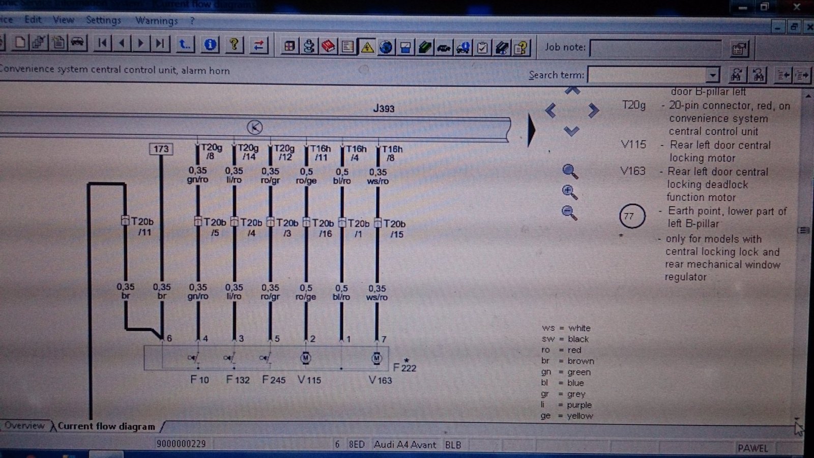Image resolution: width=814 pixels, height=458 pixels.
Task: Click the job note save icon
Action: 739,49
